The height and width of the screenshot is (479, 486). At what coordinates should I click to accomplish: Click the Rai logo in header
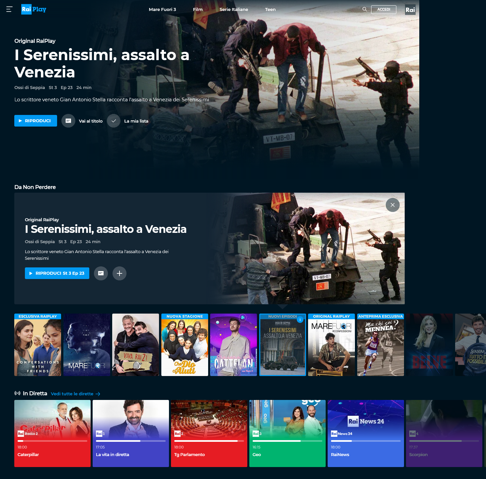coord(410,10)
